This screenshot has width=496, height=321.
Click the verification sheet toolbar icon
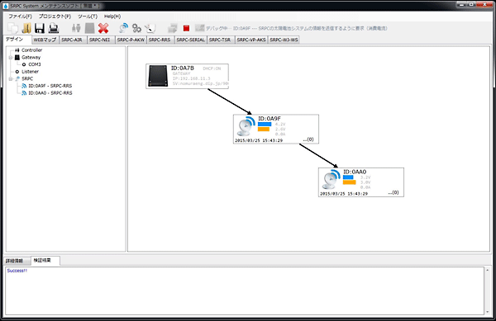pyautogui.click(x=150, y=28)
